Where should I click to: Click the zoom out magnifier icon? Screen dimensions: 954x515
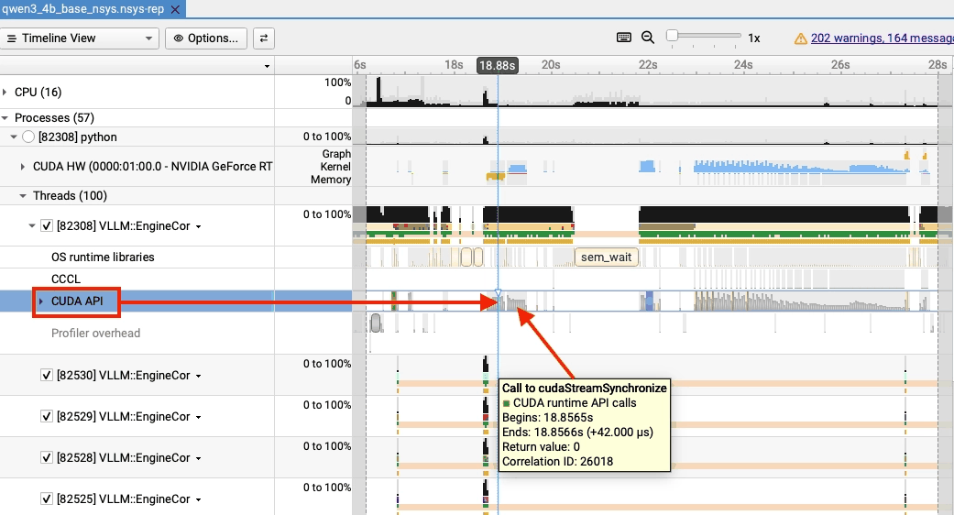(x=648, y=38)
